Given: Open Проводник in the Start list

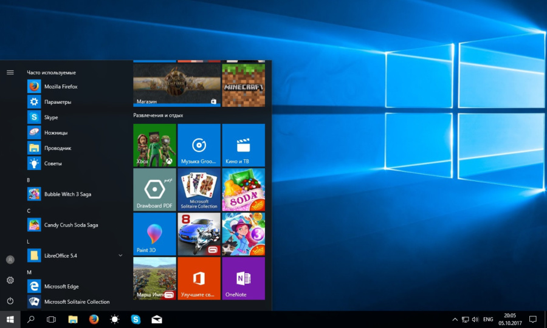Looking at the screenshot, I should pos(75,148).
